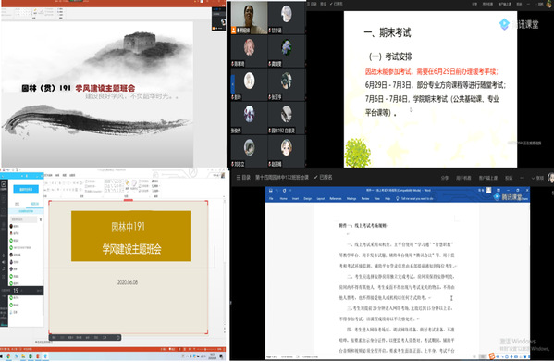Click the user avatar at the lower Tencent Classroom bar's right end
The image size is (554, 362).
(551, 178)
